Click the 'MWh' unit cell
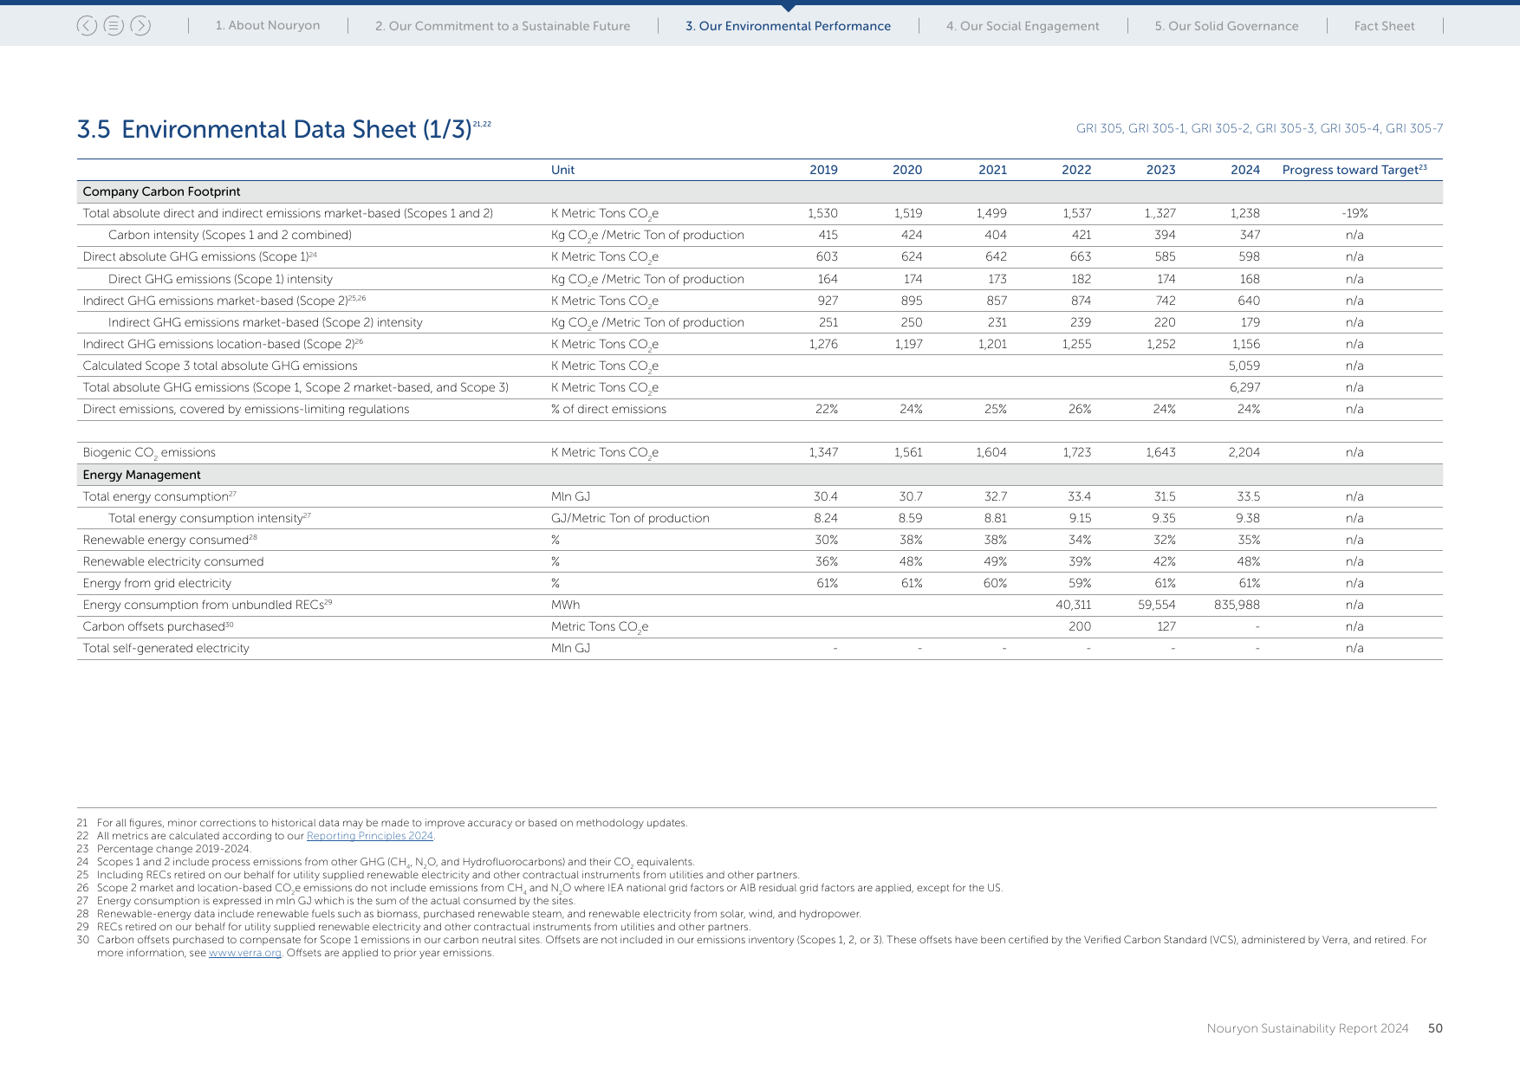Image resolution: width=1520 pixels, height=1075 pixels. [x=565, y=605]
